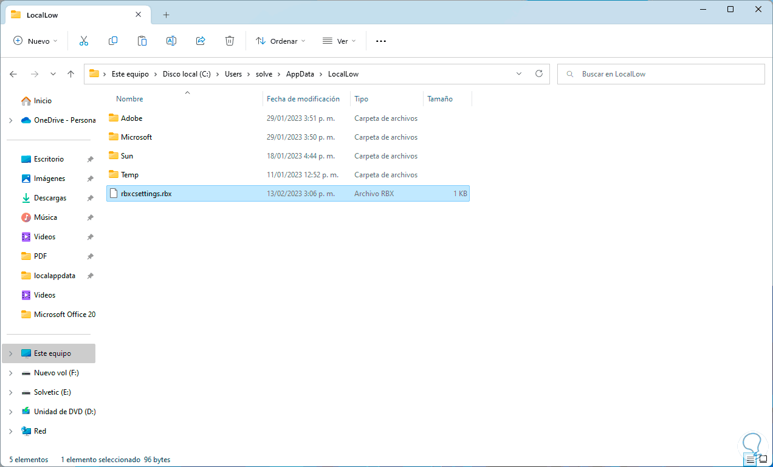Open the three-dot See more menu

pos(381,41)
